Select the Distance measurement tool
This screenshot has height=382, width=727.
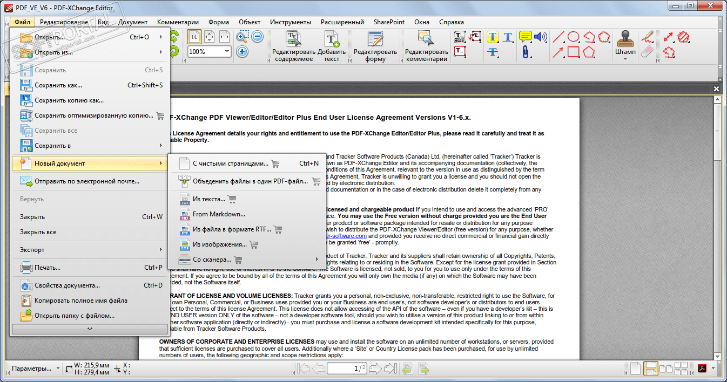click(x=668, y=37)
